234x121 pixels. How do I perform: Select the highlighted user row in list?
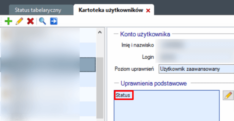[48, 65]
